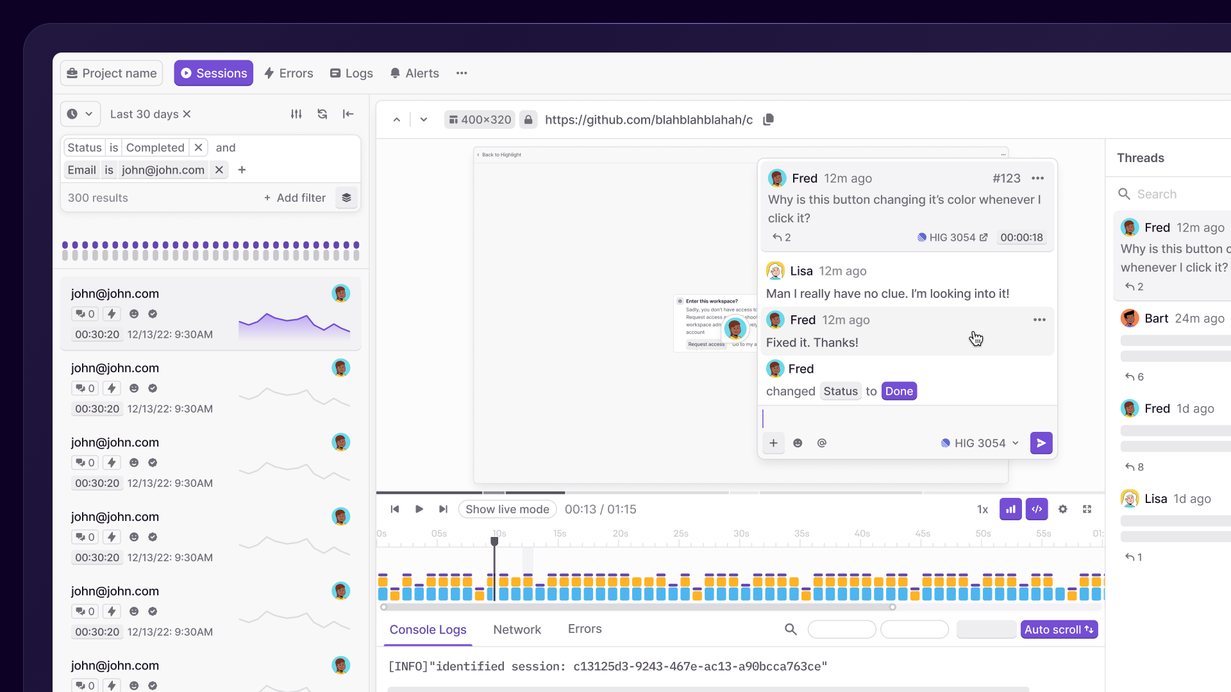
Task: Toggle the histogram bar chart button
Action: (1010, 509)
